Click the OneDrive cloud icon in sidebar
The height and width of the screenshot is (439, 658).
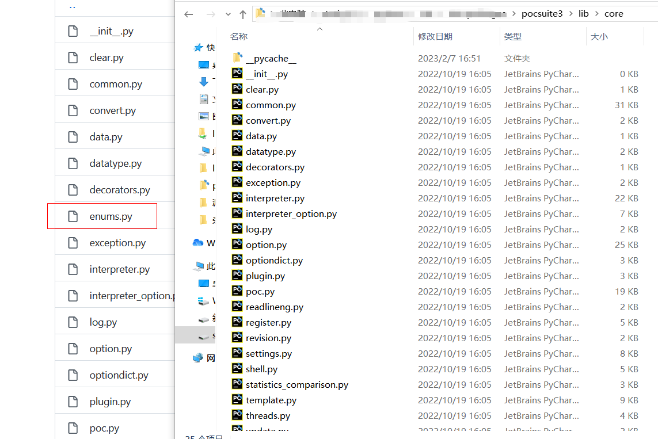[x=197, y=243]
